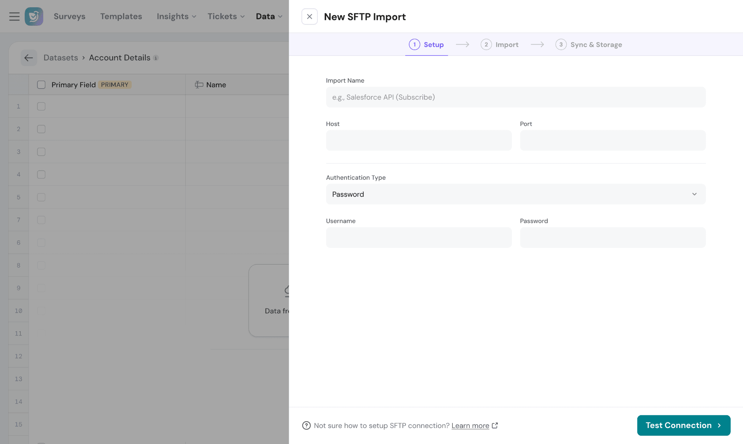Check the checkbox in row 6

[x=41, y=243]
